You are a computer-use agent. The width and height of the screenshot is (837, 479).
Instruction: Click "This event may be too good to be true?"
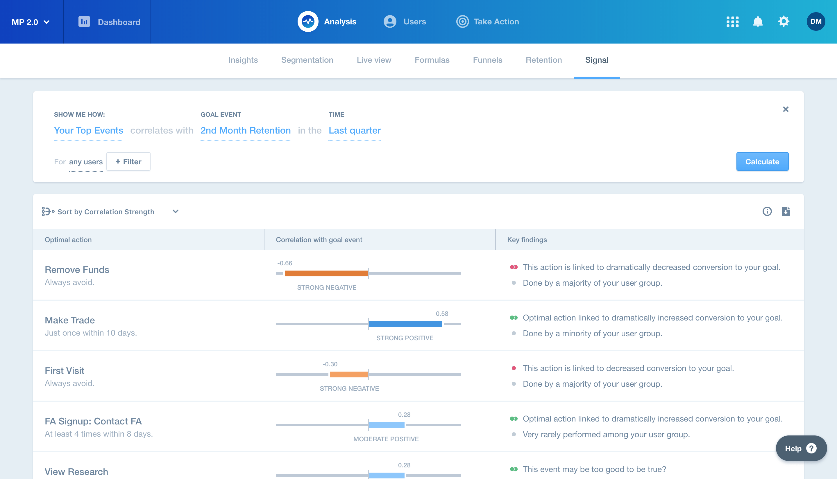[x=594, y=469]
